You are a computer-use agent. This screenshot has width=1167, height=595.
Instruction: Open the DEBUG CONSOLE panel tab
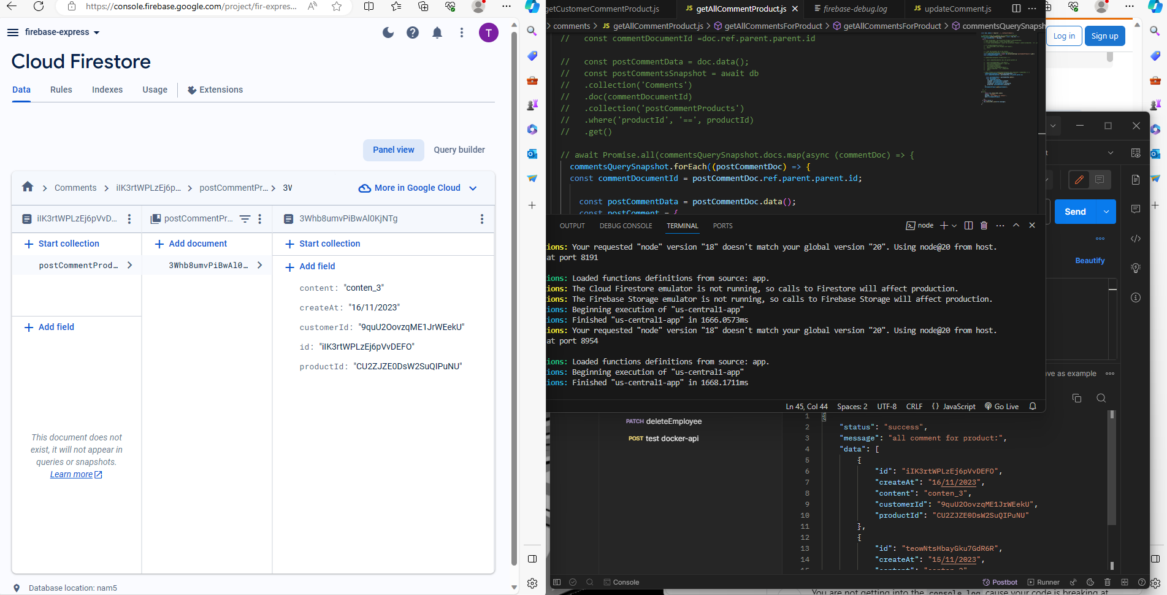(626, 226)
